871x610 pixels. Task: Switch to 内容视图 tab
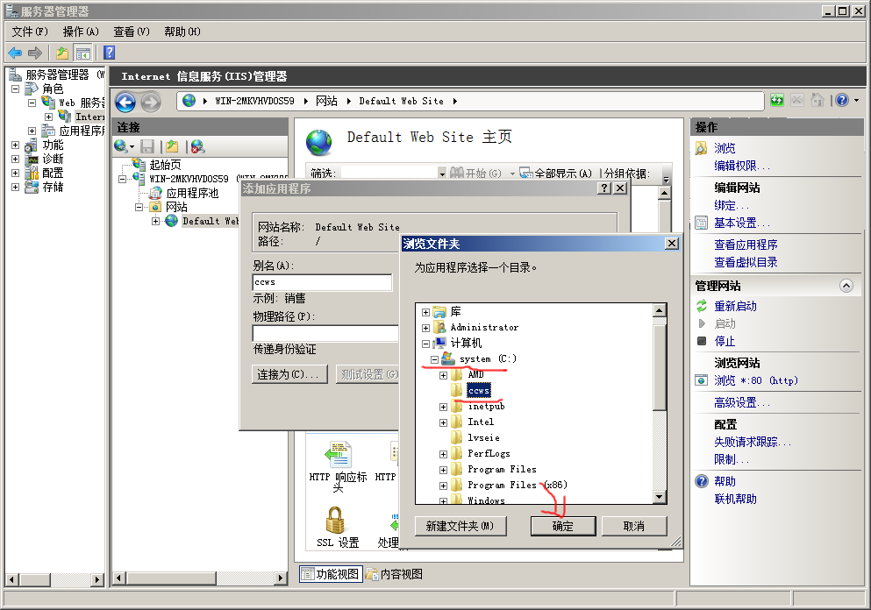[395, 574]
